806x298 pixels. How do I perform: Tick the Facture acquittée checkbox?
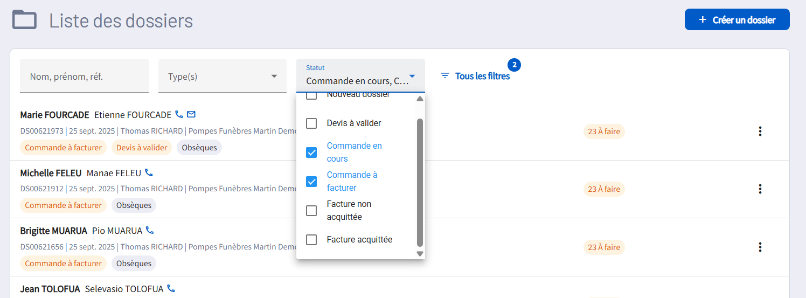coord(311,240)
